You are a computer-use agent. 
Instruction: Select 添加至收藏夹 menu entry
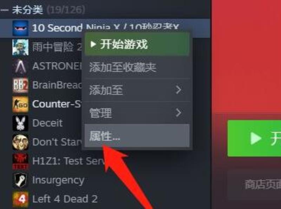click(137, 67)
